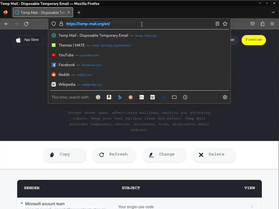Open site security padlock info
The image size is (279, 209).
(x=61, y=24)
